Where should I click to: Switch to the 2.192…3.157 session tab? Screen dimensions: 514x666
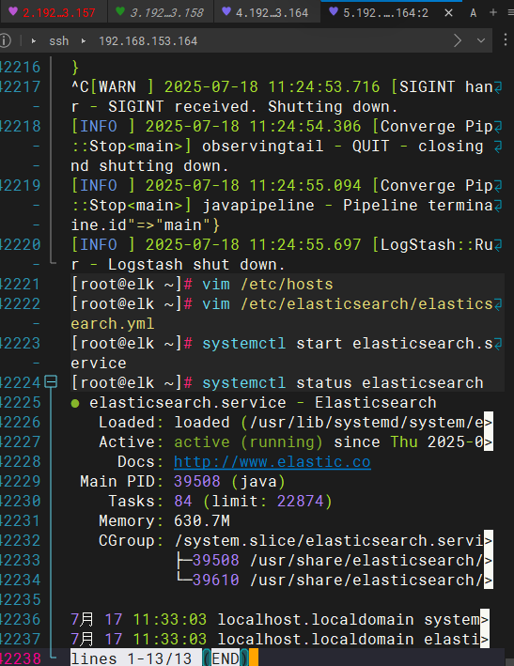tap(54, 12)
